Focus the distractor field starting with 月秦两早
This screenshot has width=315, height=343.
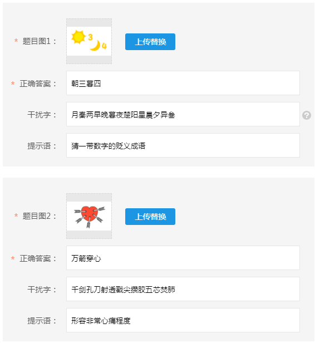pos(183,114)
